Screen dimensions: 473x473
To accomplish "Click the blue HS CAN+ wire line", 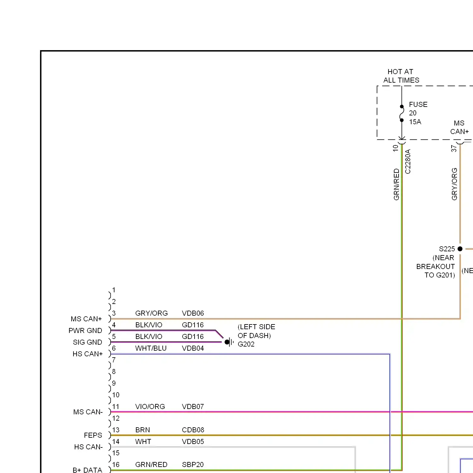I will click(251, 354).
